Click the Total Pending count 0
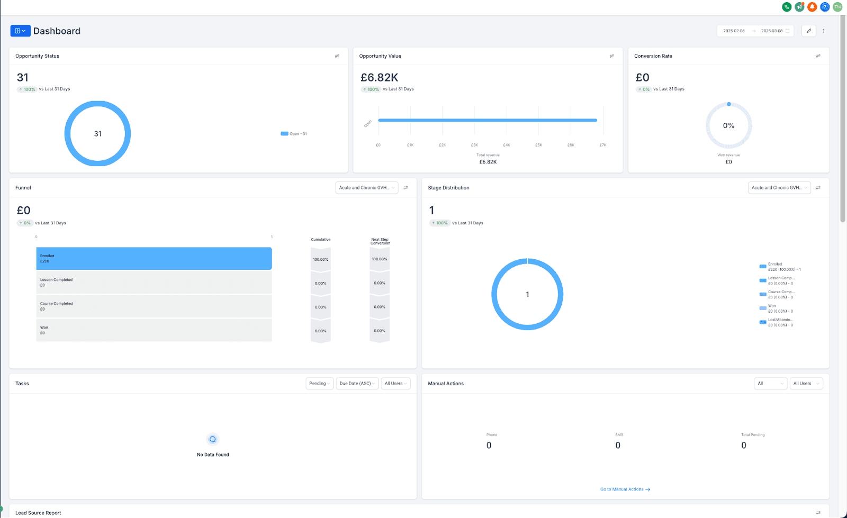 tap(744, 446)
